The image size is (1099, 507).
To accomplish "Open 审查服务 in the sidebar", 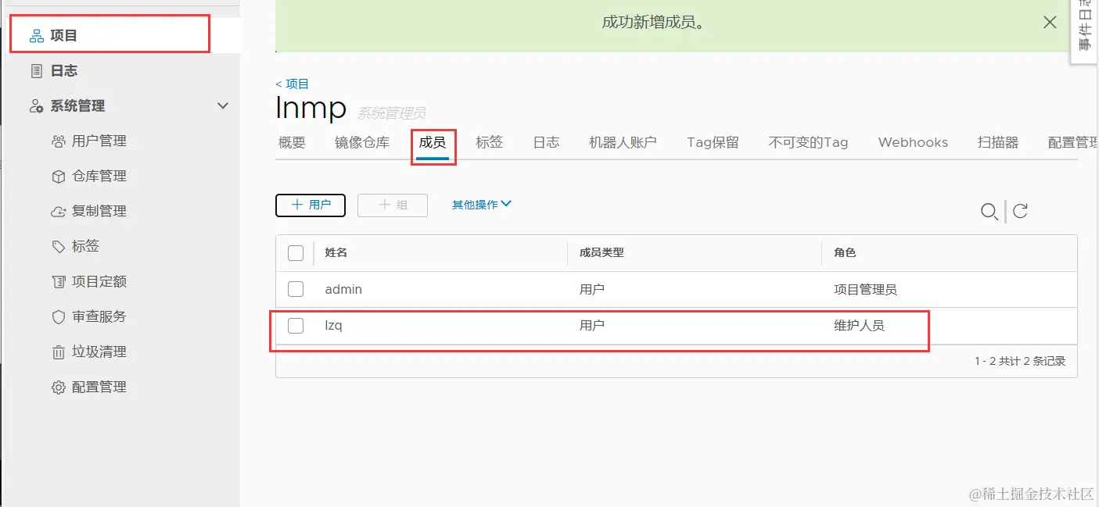I will [x=99, y=317].
